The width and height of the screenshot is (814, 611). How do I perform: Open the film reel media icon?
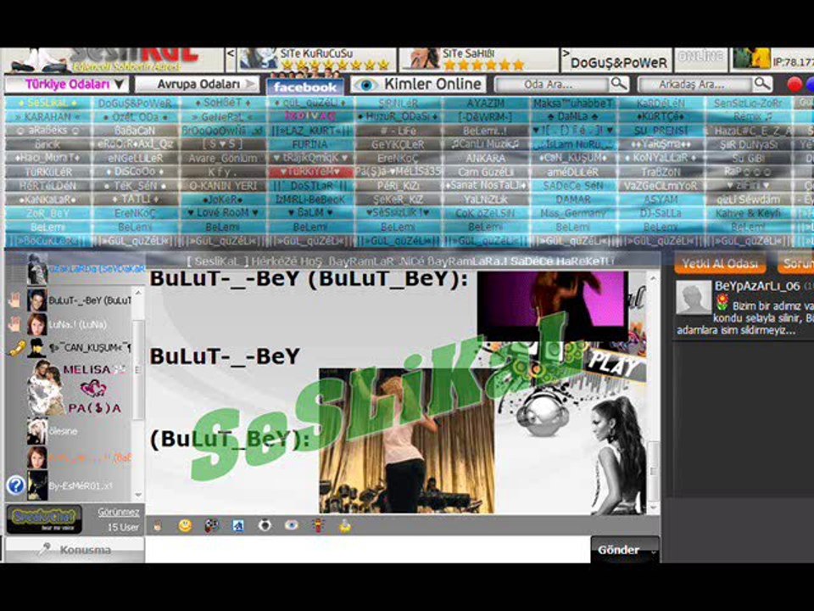[211, 526]
